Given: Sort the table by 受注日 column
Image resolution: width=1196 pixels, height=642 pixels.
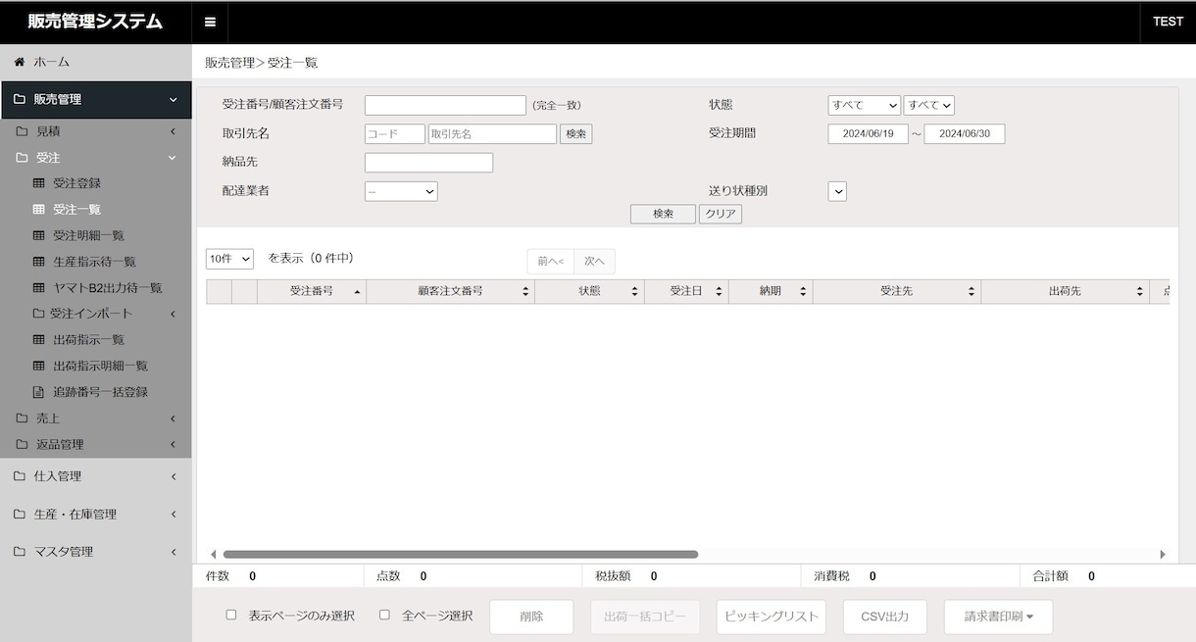Looking at the screenshot, I should coord(686,291).
